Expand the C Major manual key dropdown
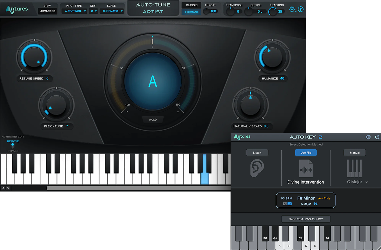Viewport: 381px width, 250px height. click(x=357, y=182)
